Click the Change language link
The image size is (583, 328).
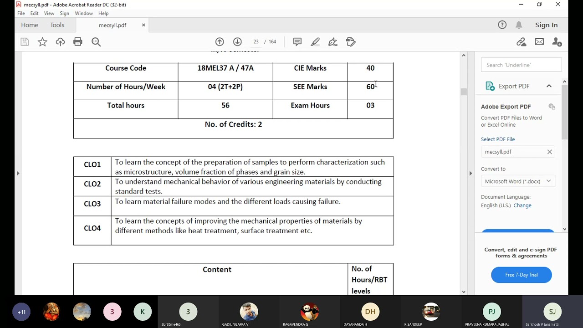tap(522, 205)
